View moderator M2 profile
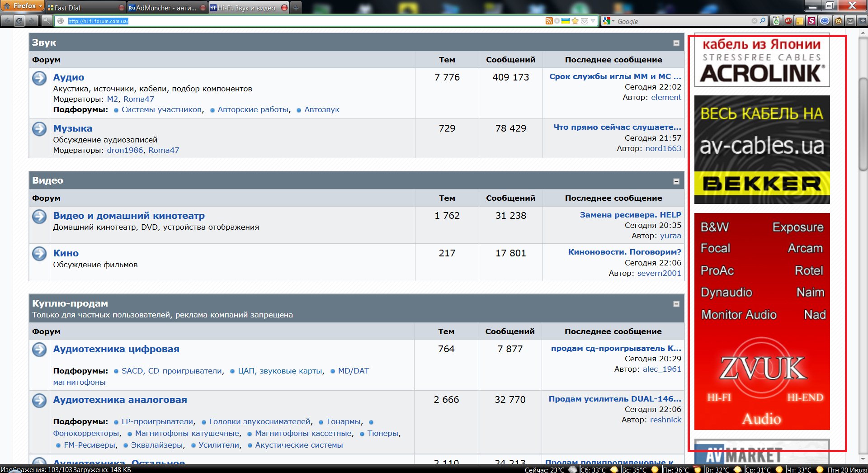 coord(112,99)
